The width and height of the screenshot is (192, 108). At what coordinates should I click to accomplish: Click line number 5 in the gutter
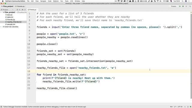(x=29, y=27)
